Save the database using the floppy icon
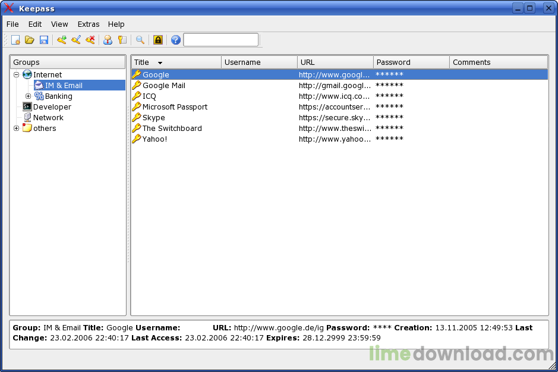Screen dimensions: 558x372 43,40
